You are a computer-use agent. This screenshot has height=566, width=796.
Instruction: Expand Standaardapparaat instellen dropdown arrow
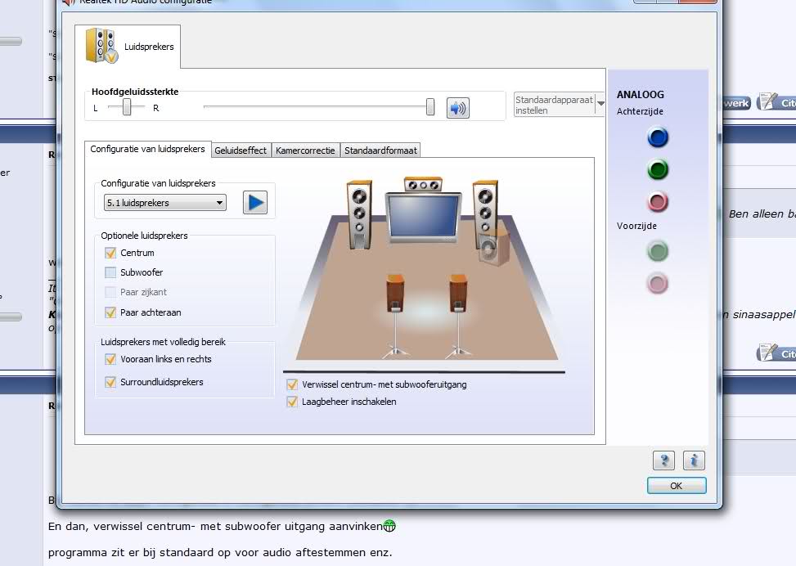coord(600,105)
